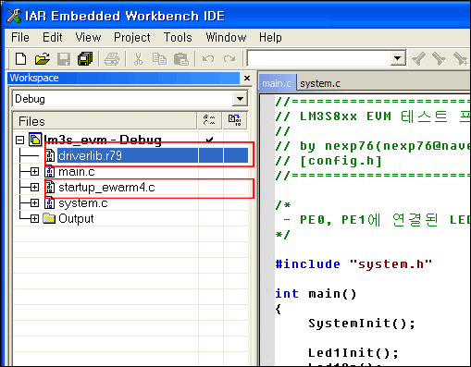Open the Project menu
Viewport: 471px width, 367px height.
coord(132,38)
